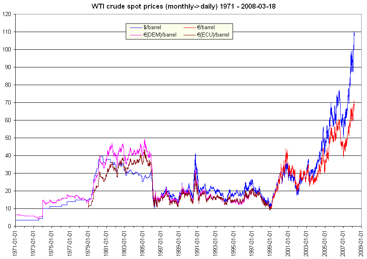Select the x-axis date 1987-01-01
Screen dimensions: 367x259
(x=161, y=243)
